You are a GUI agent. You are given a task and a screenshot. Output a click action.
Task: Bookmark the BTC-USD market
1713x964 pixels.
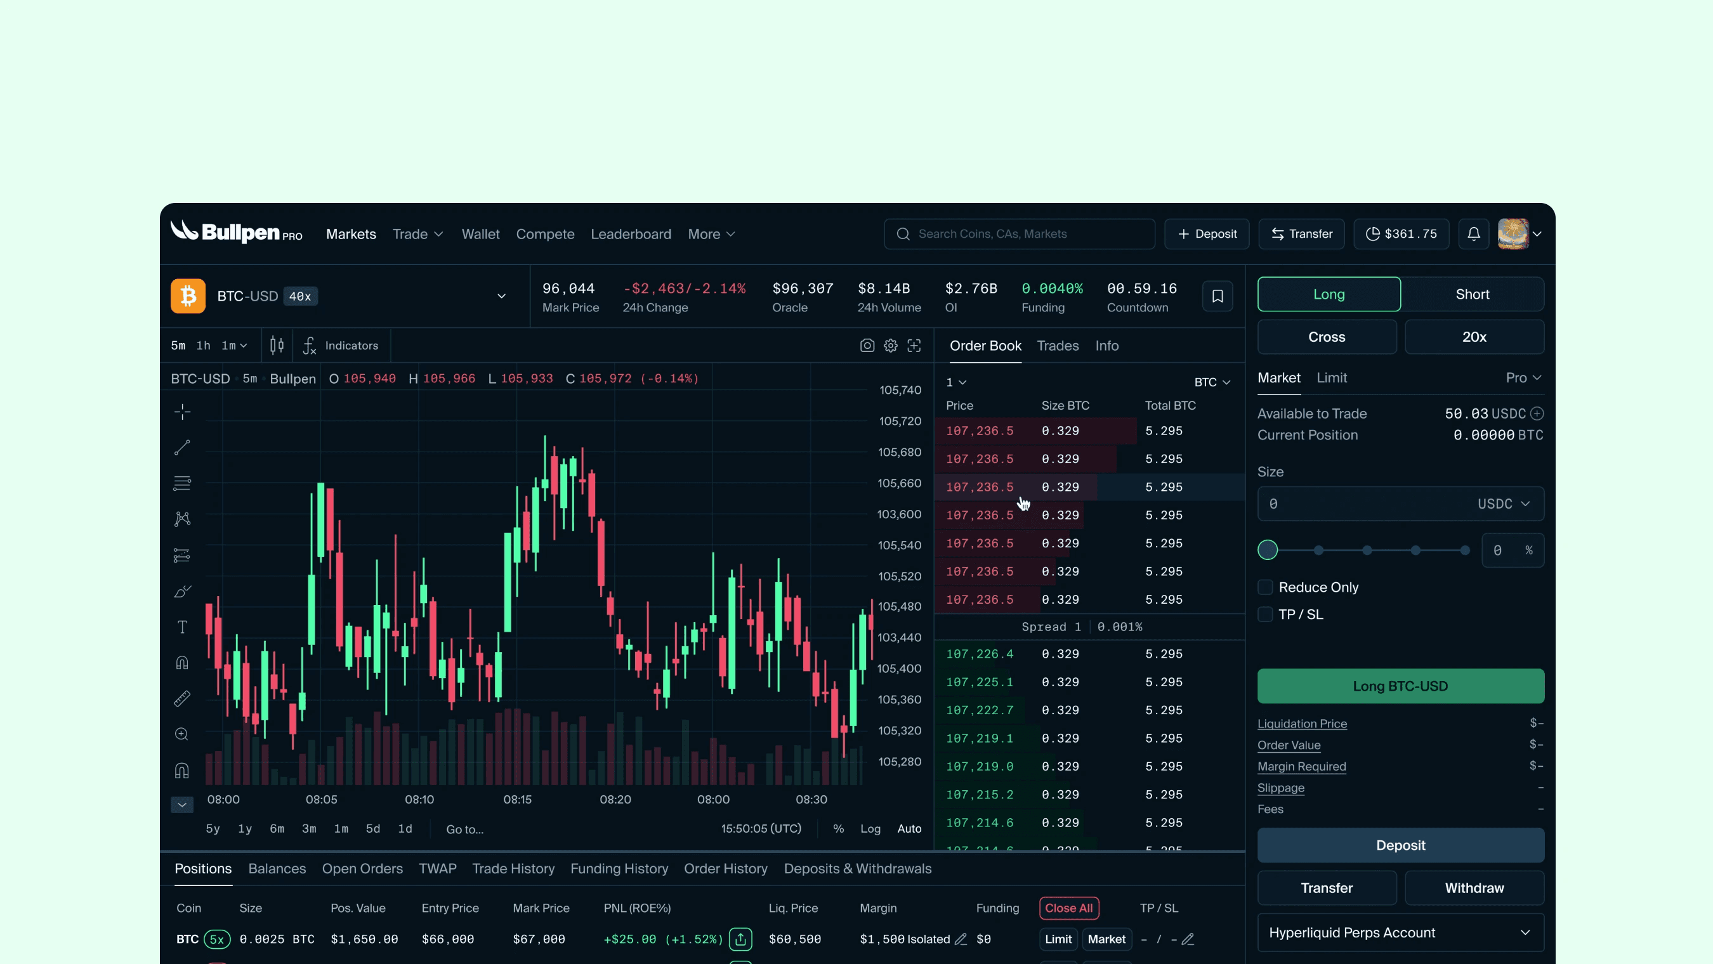coord(1217,297)
